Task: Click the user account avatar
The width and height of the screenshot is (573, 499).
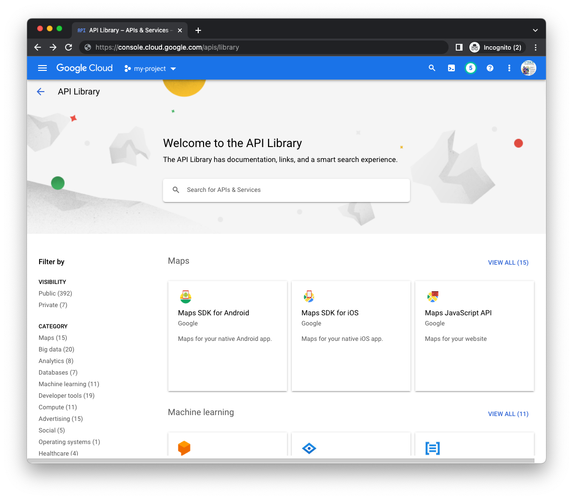Action: [x=529, y=68]
